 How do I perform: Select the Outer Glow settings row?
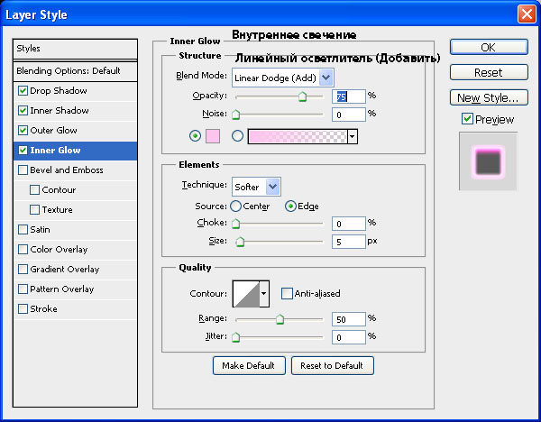coord(75,131)
